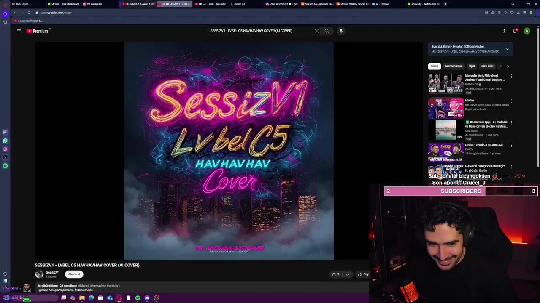
Task: Switch to Discord browser tab
Action: click(x=281, y=4)
